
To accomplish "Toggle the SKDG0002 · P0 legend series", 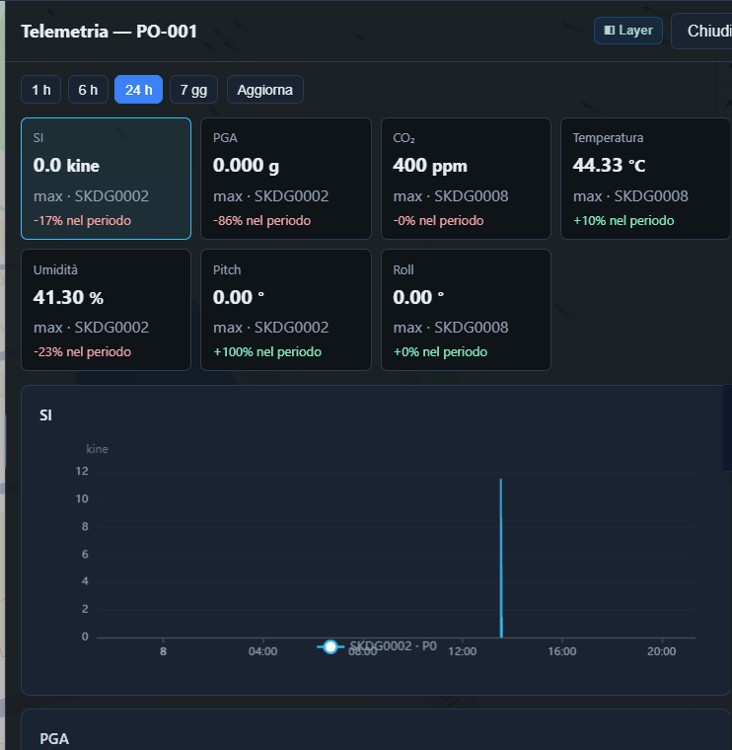I will coord(377,646).
